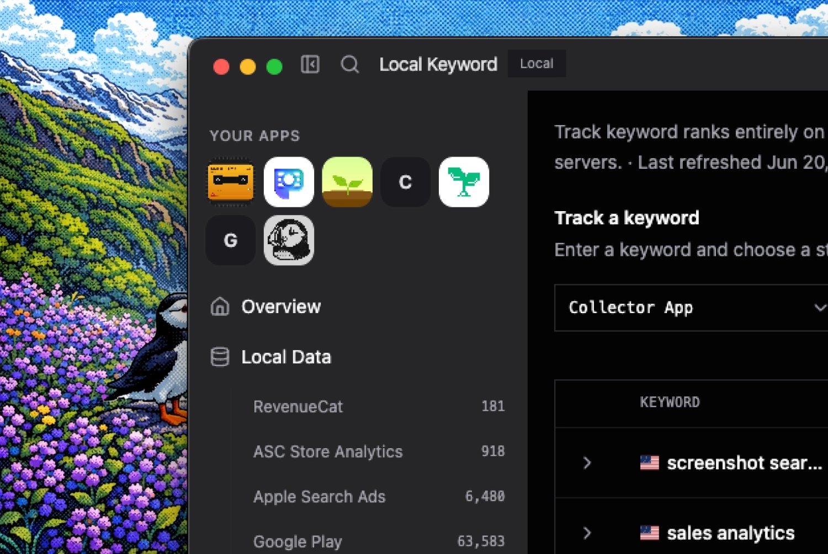
Task: Click the RevenueCat count 181
Action: [493, 406]
